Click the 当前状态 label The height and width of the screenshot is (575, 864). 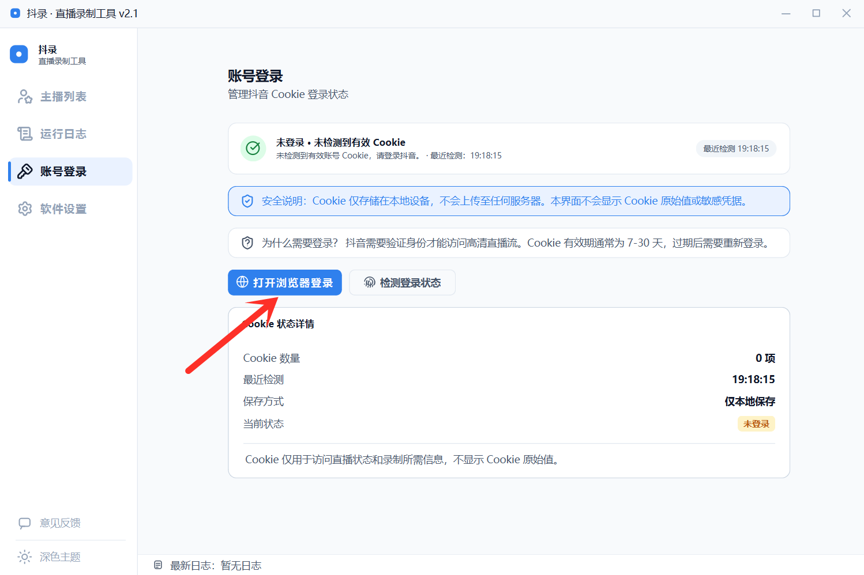(264, 424)
